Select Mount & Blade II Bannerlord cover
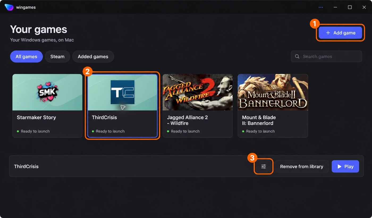Viewport: 372px width, 218px height. (x=273, y=92)
